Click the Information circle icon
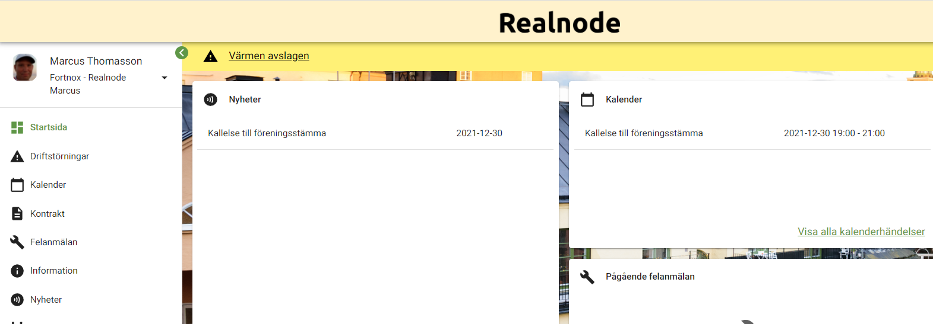This screenshot has height=324, width=933. coord(17,271)
